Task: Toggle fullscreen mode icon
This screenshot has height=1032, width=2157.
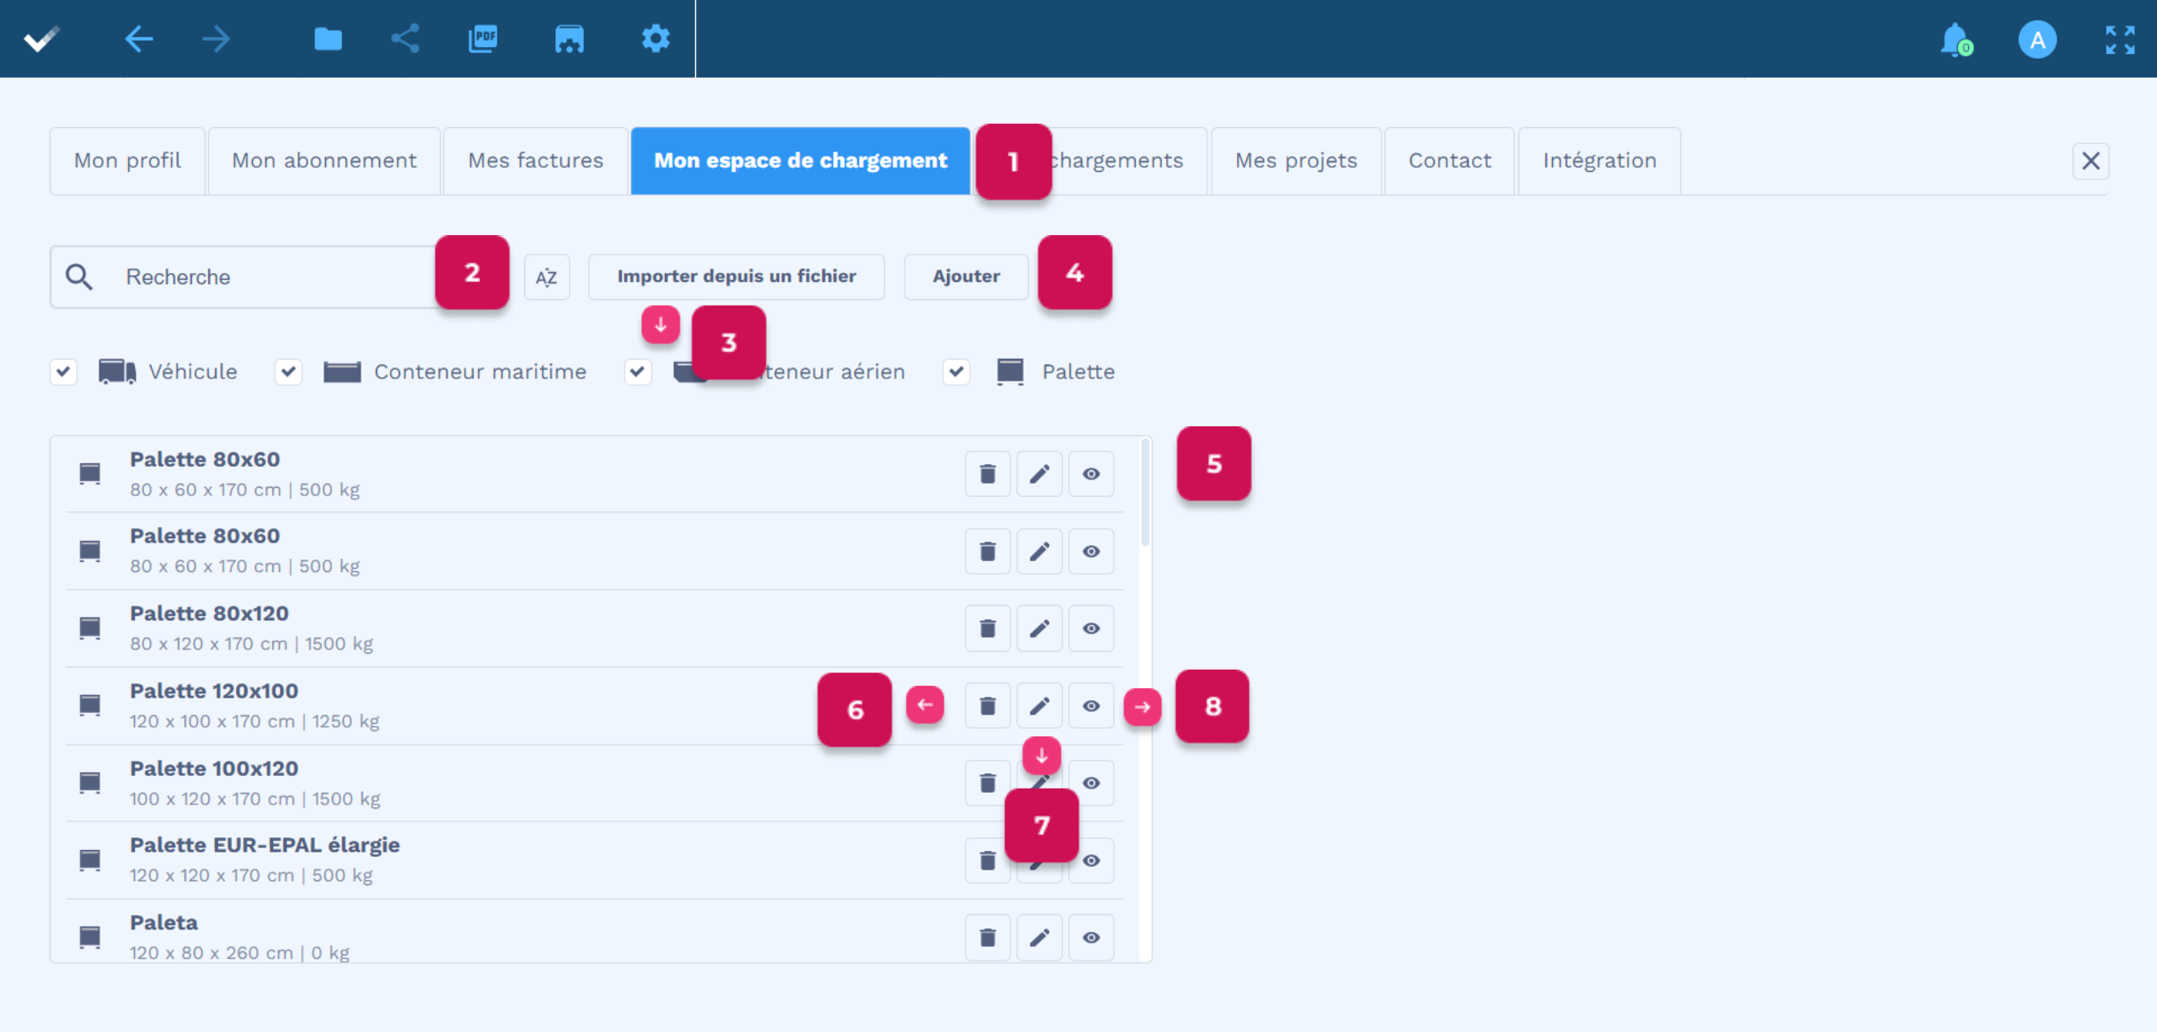Action: pyautogui.click(x=2120, y=40)
